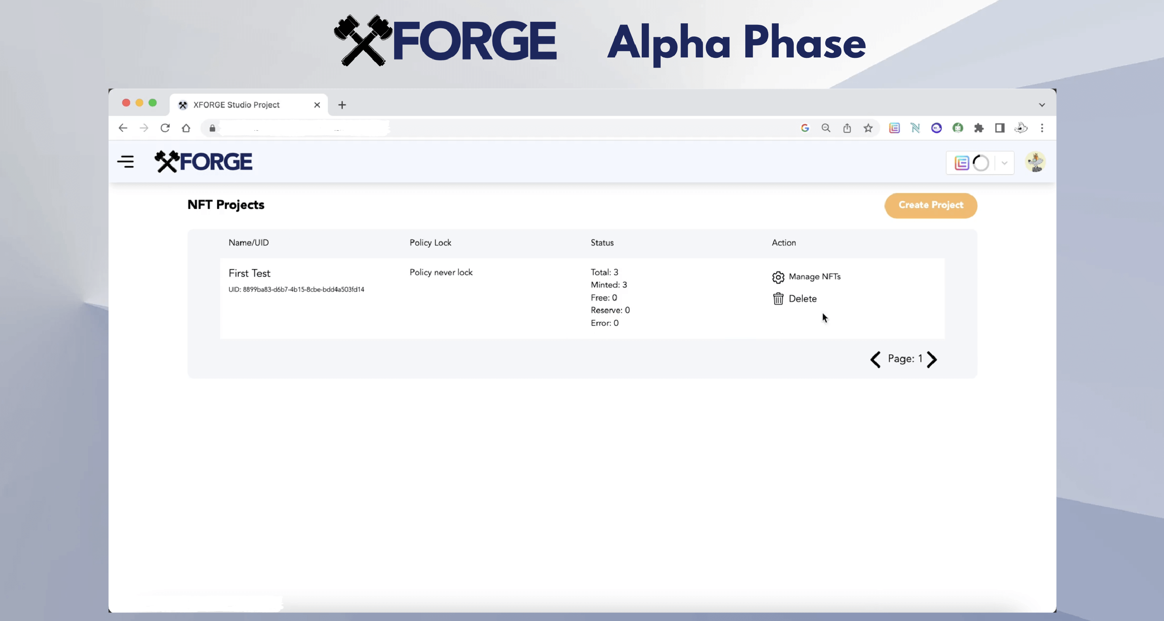Click the Action column header
Image resolution: width=1164 pixels, height=621 pixels.
click(784, 243)
